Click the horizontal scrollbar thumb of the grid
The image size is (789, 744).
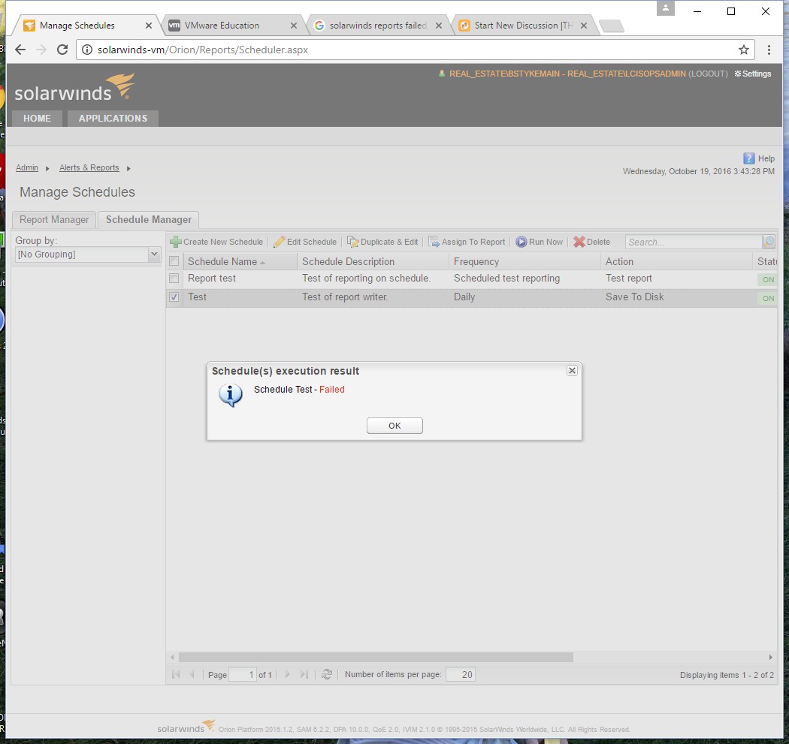click(x=376, y=657)
